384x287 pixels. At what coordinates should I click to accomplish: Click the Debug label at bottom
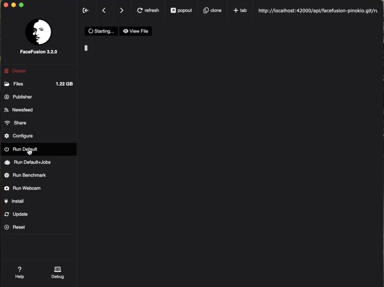coord(57,277)
